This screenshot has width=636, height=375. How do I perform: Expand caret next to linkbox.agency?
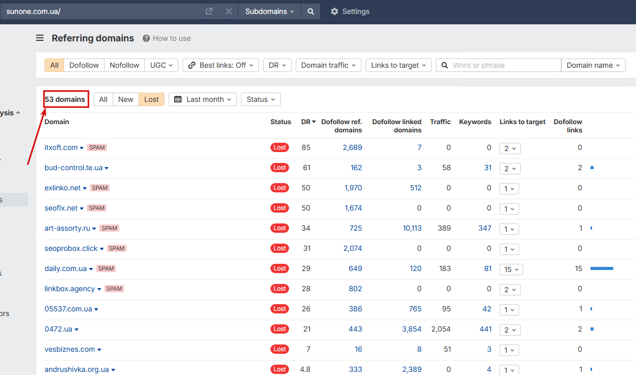[99, 289]
